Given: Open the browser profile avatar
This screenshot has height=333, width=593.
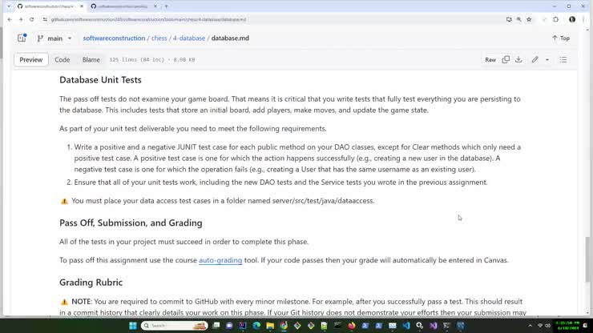Looking at the screenshot, I should coord(572,19).
